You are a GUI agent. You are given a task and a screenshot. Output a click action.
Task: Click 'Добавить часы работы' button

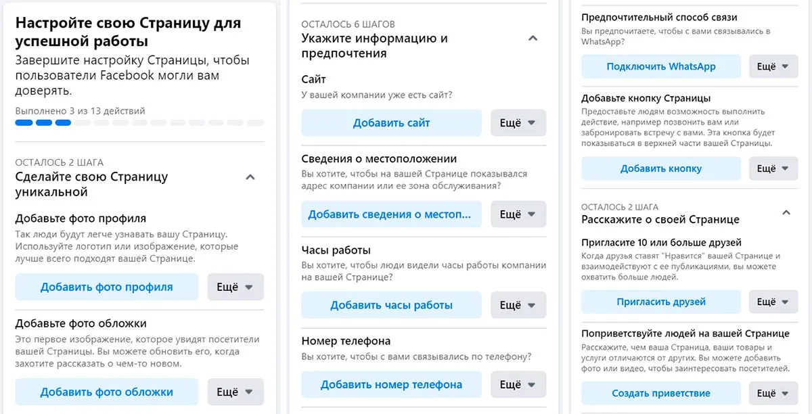[391, 305]
